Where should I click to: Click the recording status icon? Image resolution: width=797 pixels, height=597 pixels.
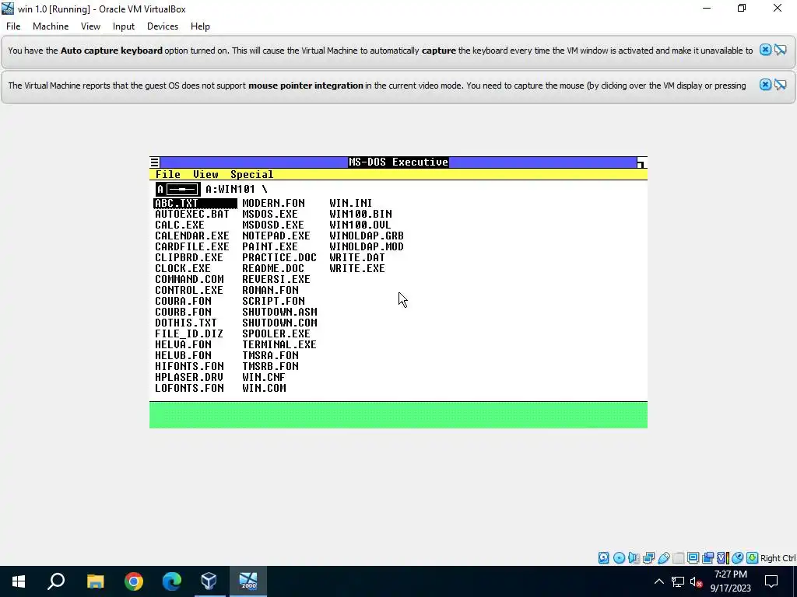(x=707, y=558)
